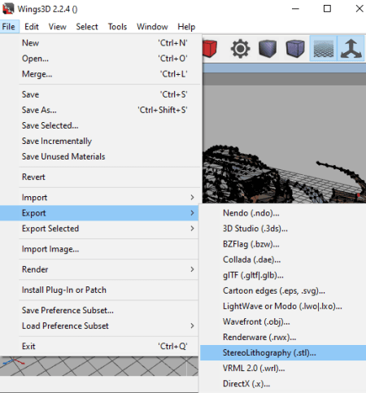Click Revert in the File menu

pos(100,177)
